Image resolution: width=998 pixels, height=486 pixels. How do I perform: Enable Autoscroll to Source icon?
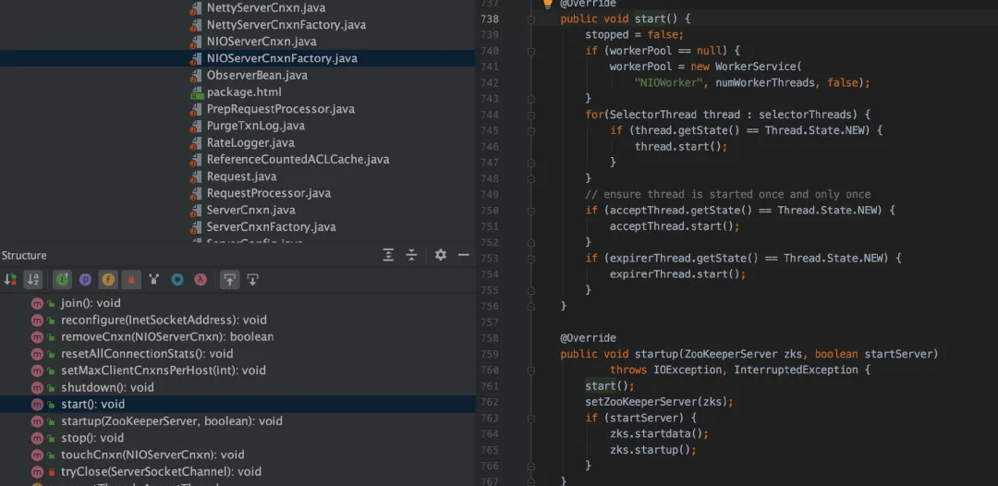(230, 279)
